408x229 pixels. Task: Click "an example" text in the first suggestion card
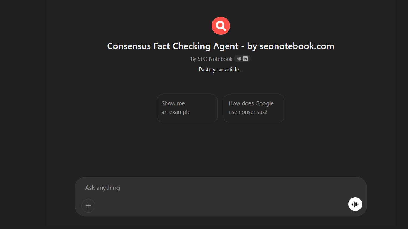176,112
